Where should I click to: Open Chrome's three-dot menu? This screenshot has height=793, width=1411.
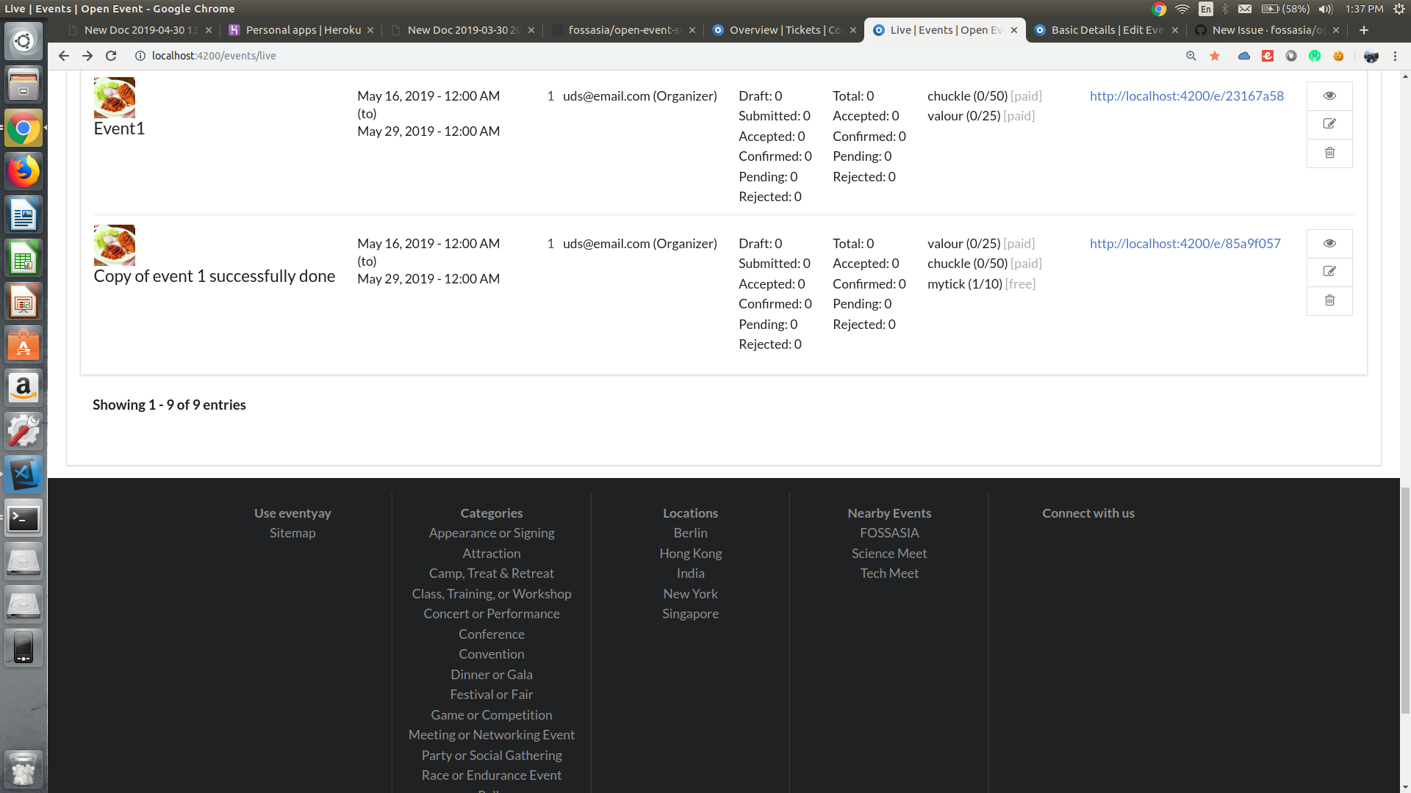coord(1395,56)
